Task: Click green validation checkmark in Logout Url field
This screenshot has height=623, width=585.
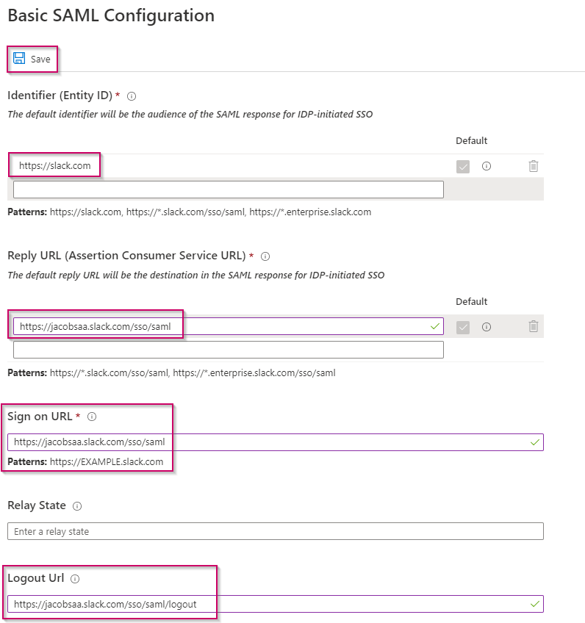Action: 534,604
